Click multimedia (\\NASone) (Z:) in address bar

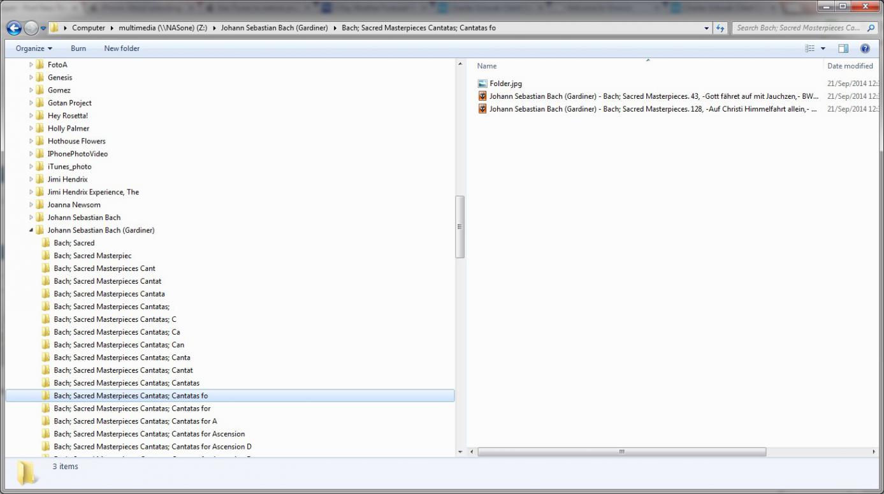(x=162, y=28)
